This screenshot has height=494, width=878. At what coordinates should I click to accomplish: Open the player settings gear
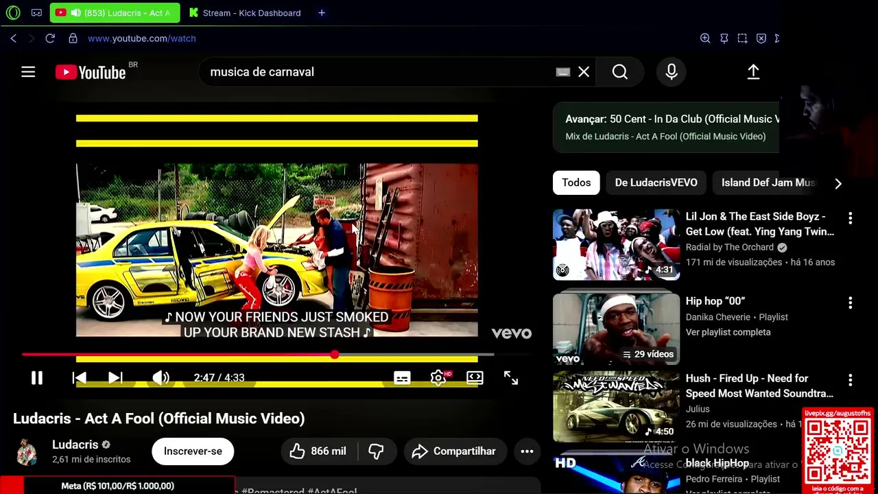click(438, 378)
